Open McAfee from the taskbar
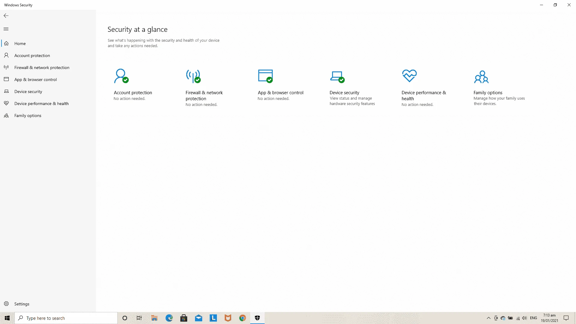 [x=228, y=318]
